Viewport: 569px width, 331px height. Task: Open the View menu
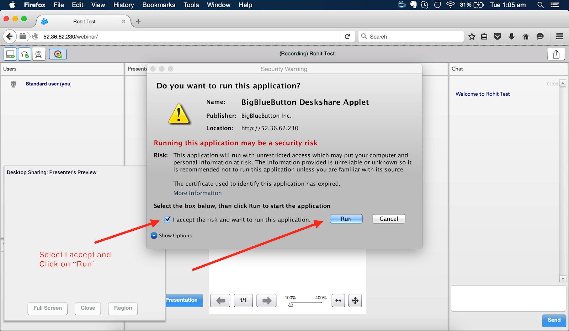coord(98,5)
